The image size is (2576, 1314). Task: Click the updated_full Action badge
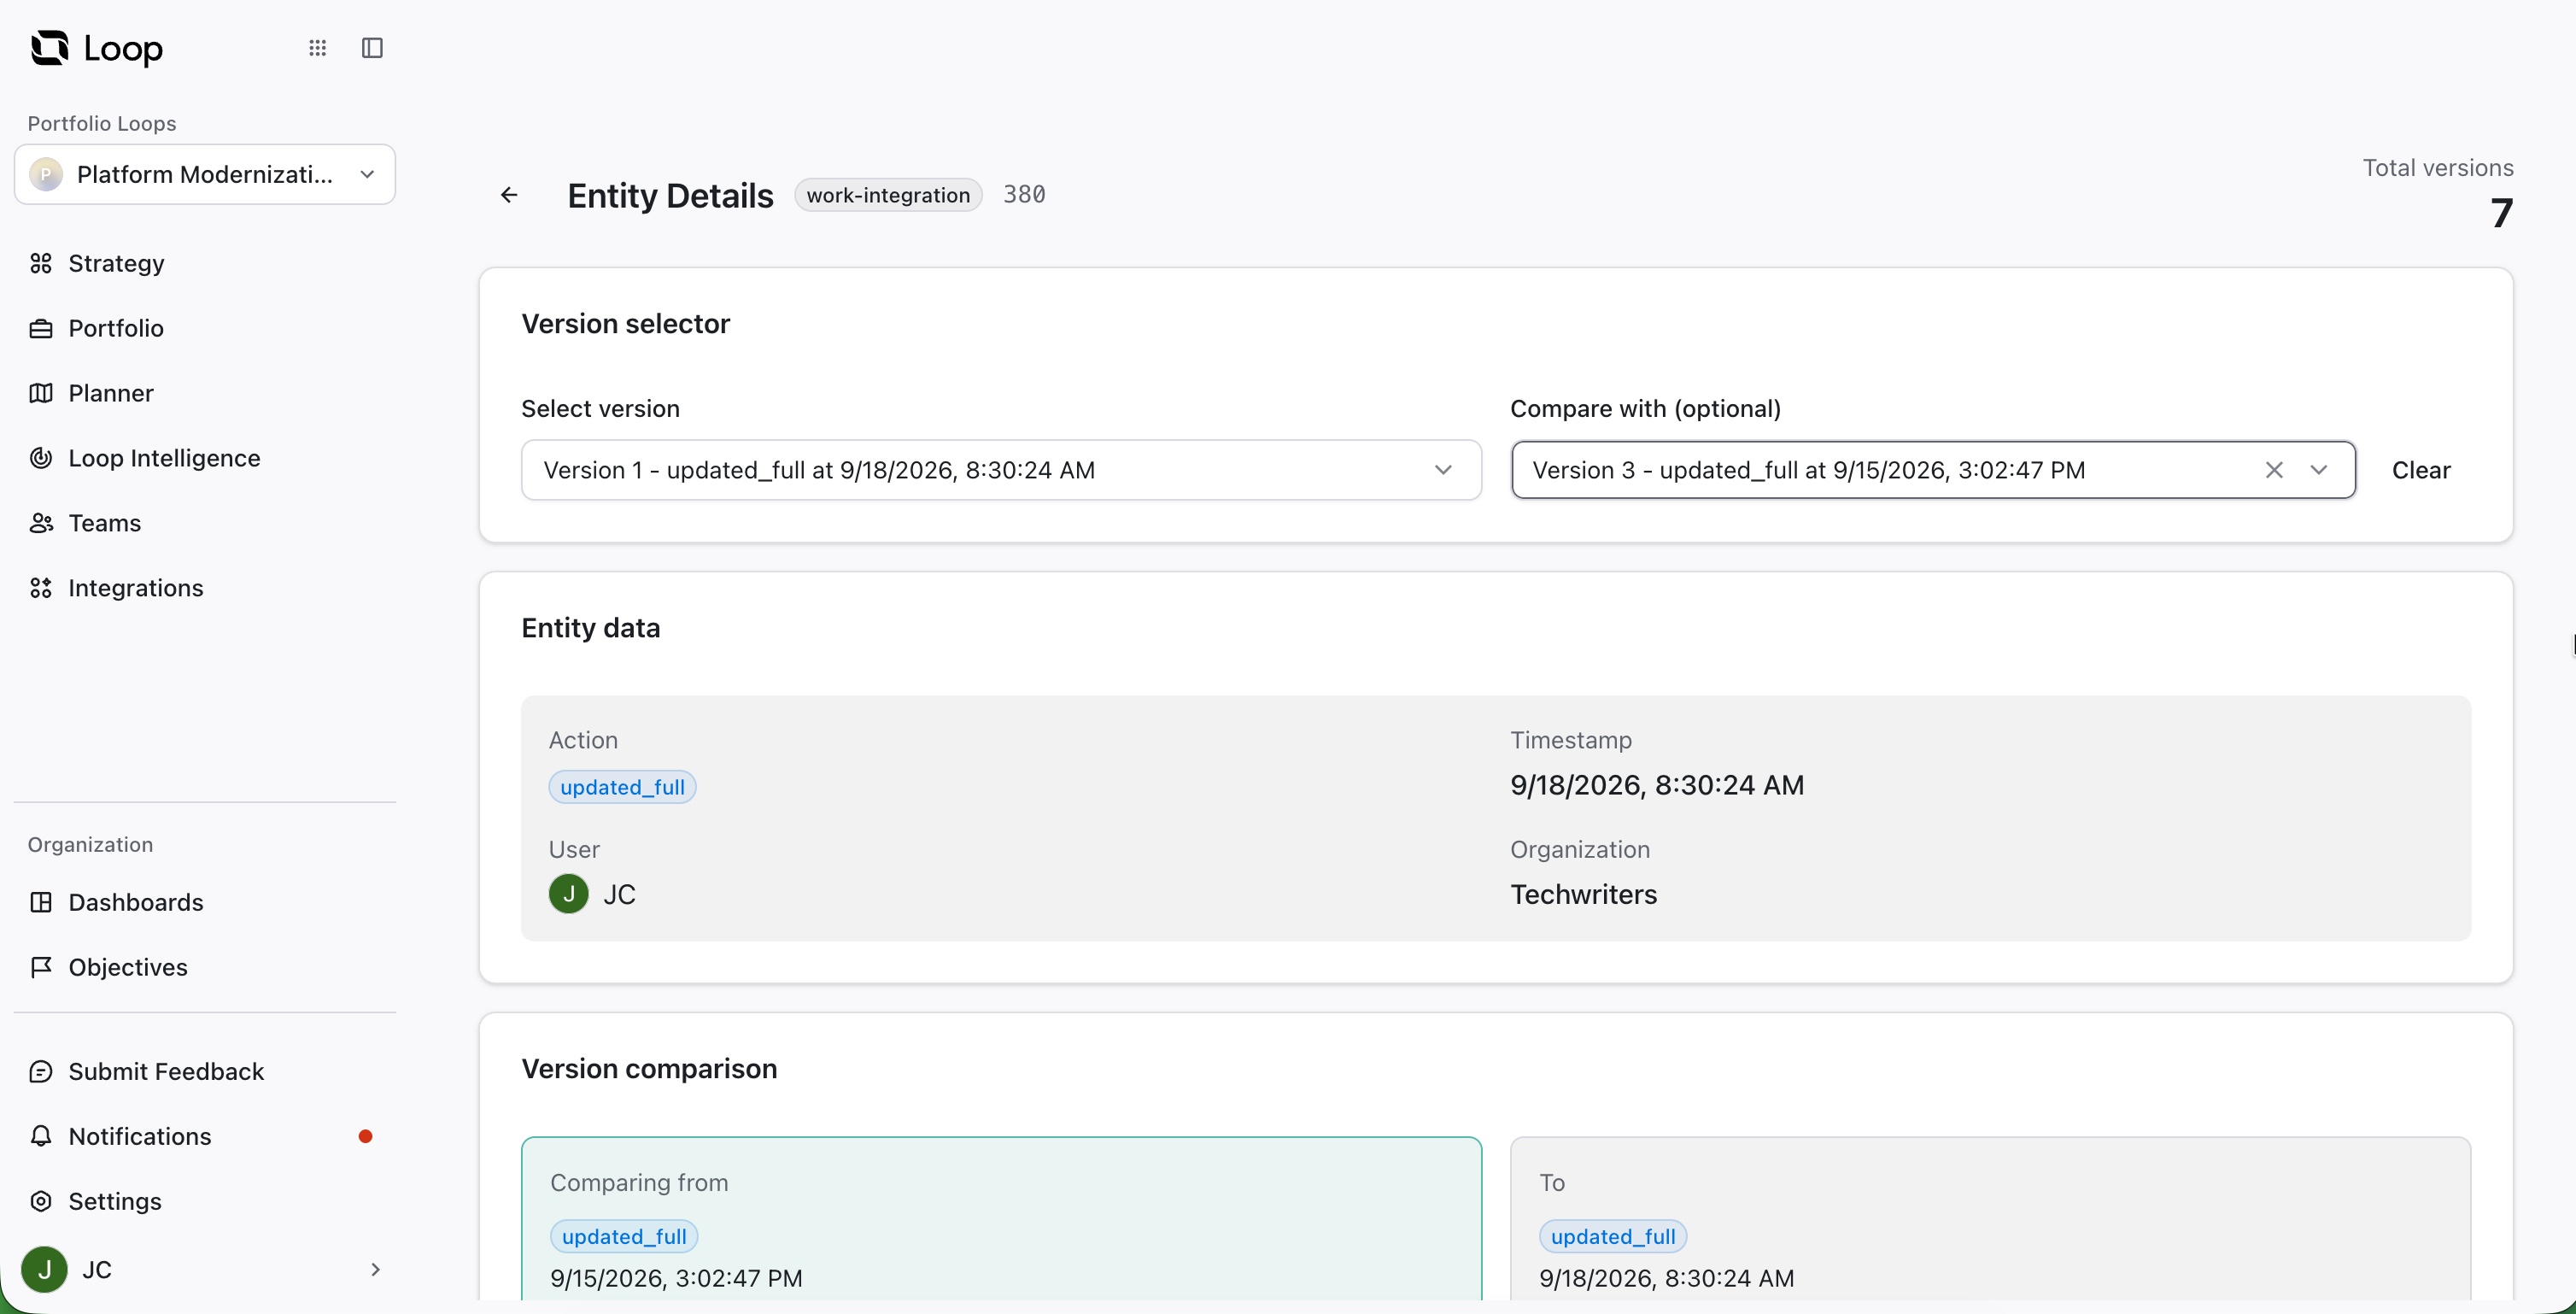(622, 787)
